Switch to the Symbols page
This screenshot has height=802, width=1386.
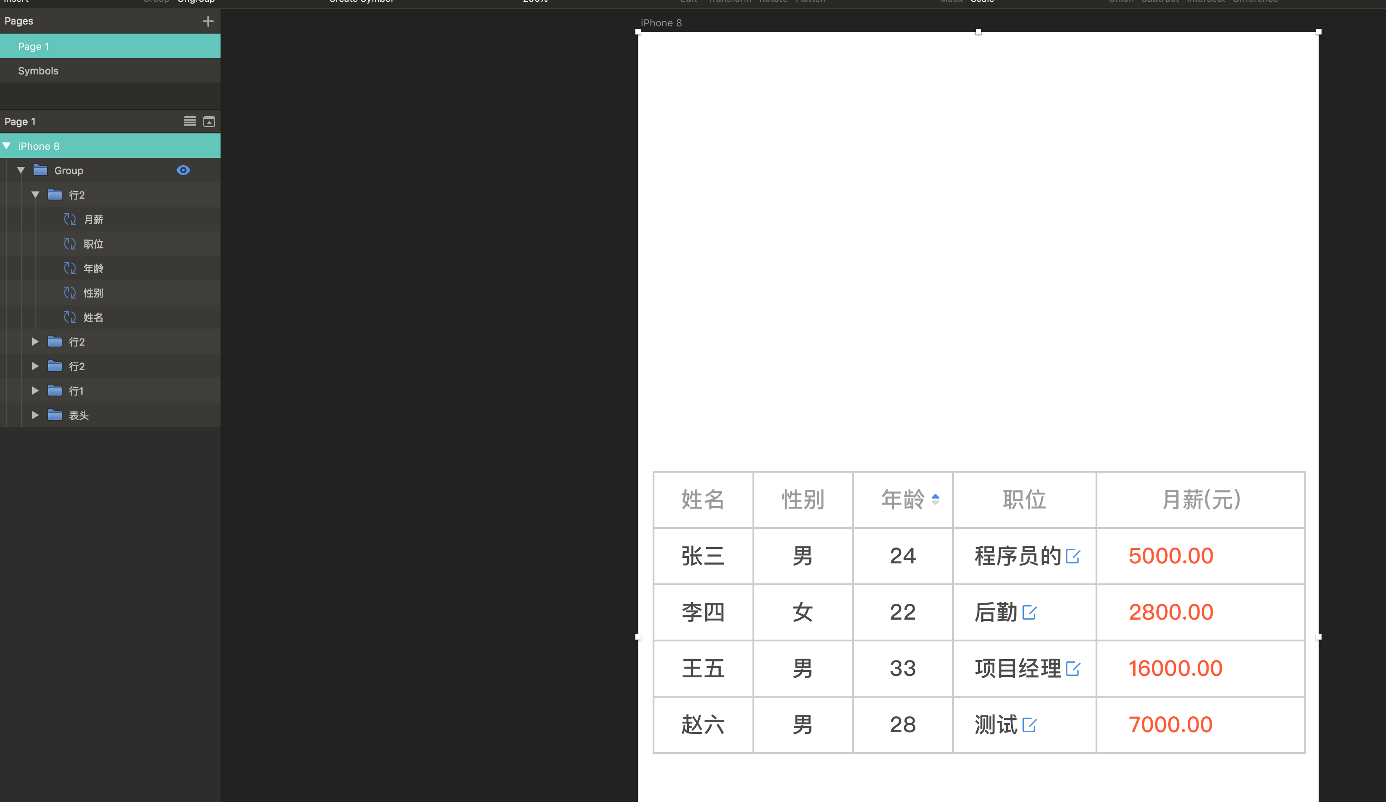[x=38, y=71]
